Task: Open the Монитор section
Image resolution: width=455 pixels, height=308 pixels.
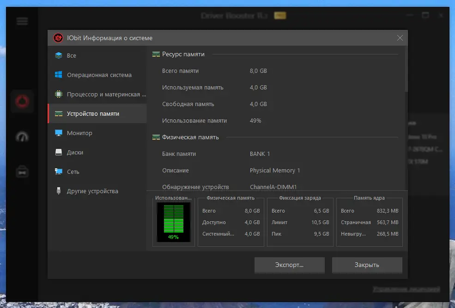Action: pos(97,133)
